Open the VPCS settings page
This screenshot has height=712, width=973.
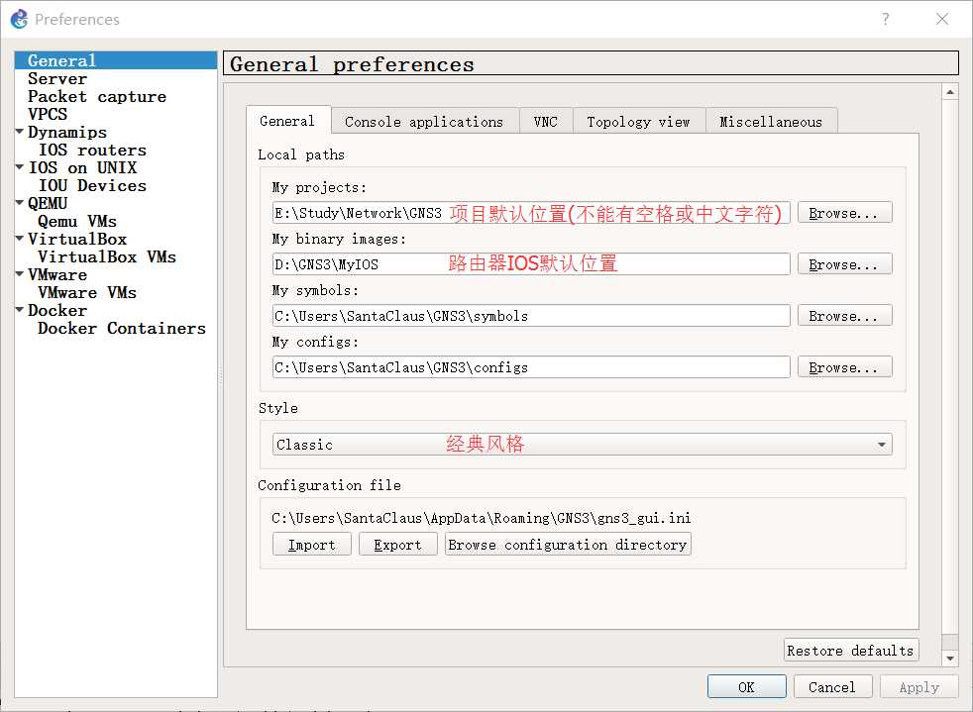48,114
